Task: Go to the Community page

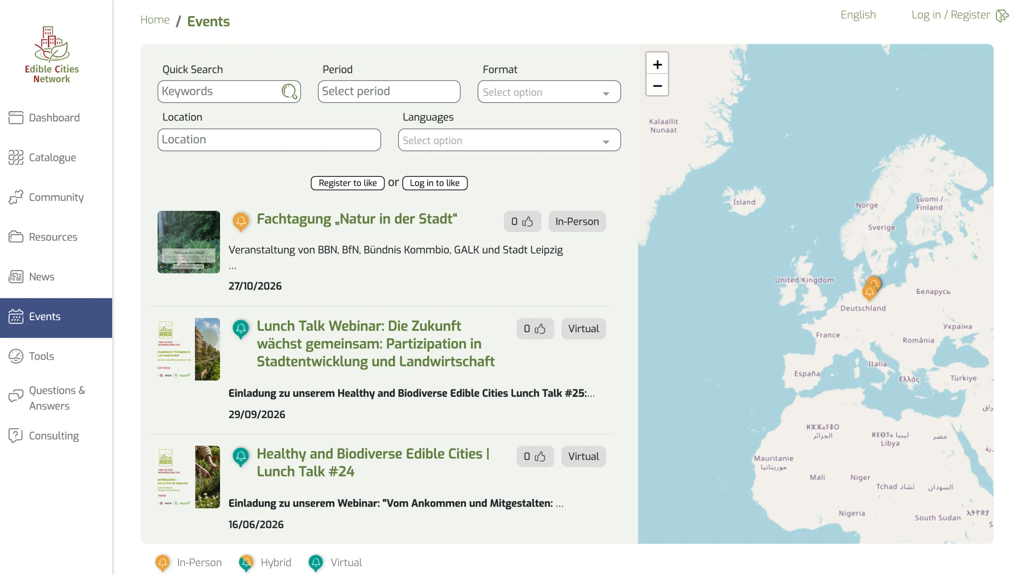Action: (56, 197)
